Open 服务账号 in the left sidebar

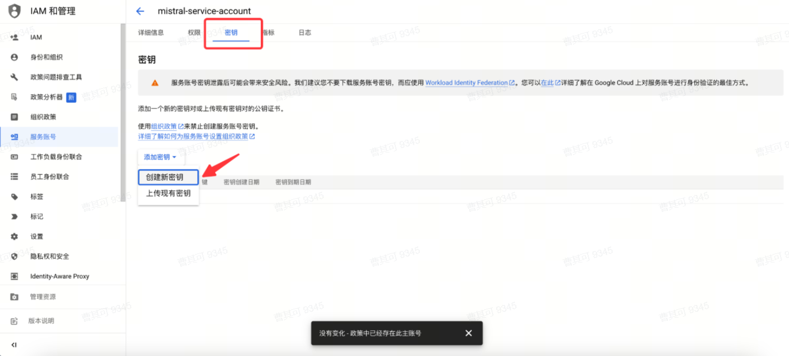point(43,137)
